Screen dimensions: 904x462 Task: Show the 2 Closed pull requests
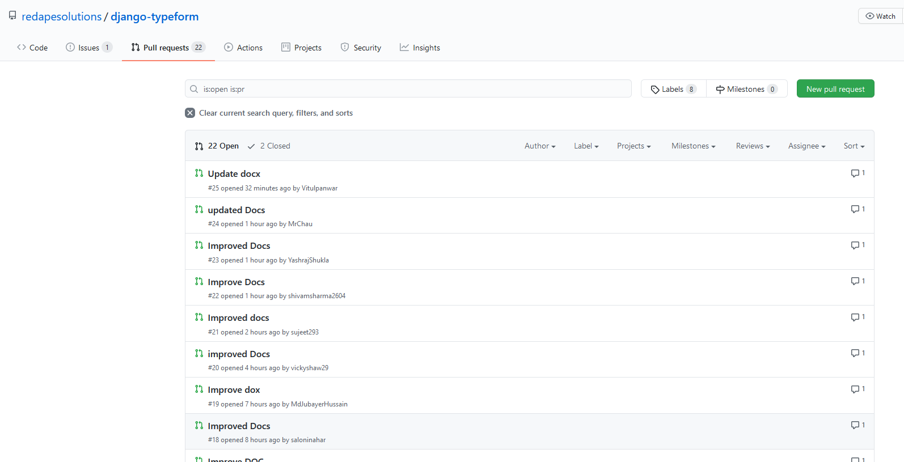tap(269, 146)
